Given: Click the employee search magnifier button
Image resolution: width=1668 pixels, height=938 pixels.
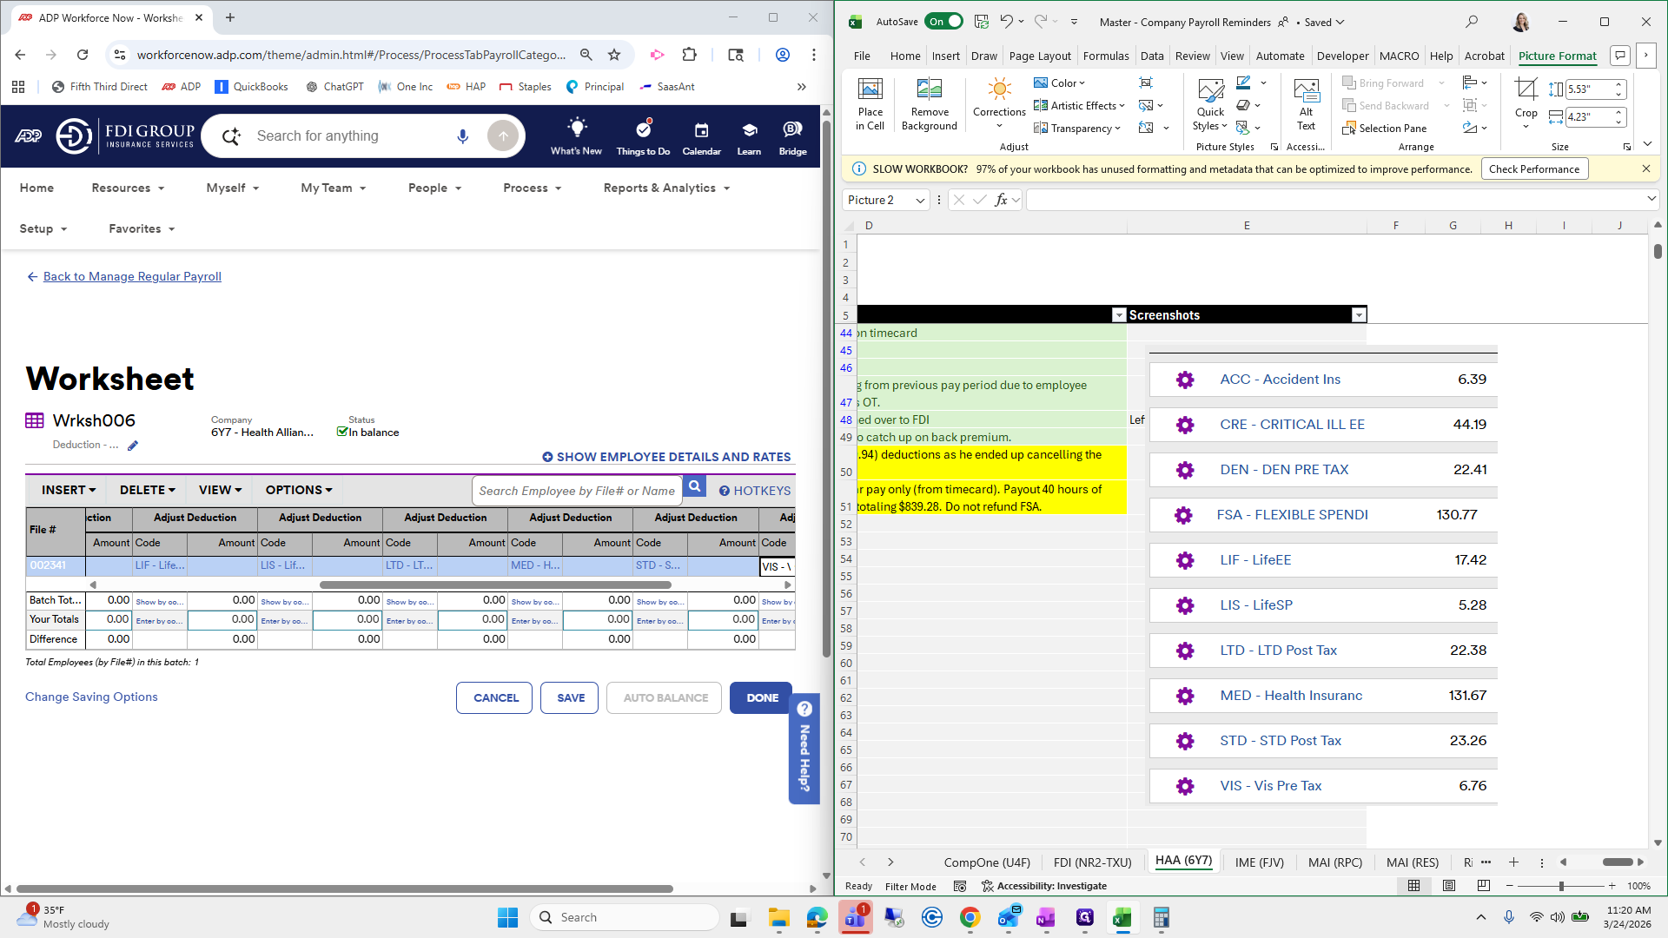Looking at the screenshot, I should [x=694, y=487].
